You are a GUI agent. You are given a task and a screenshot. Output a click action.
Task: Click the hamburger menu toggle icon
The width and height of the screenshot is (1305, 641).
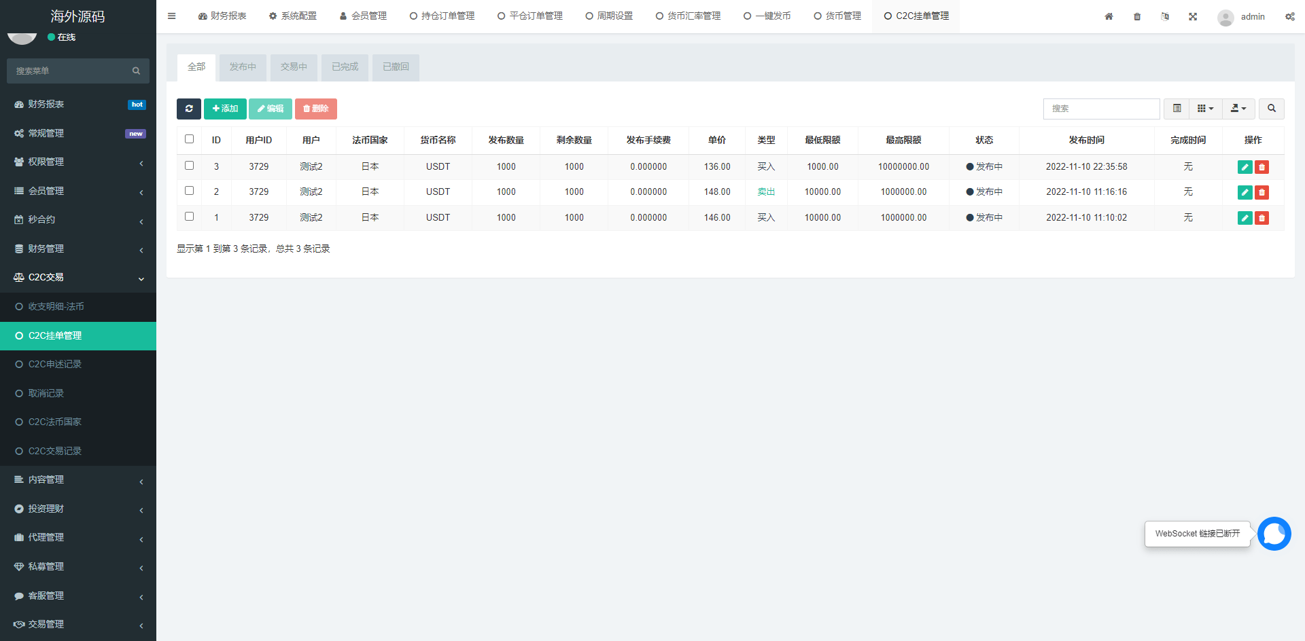[x=172, y=16]
